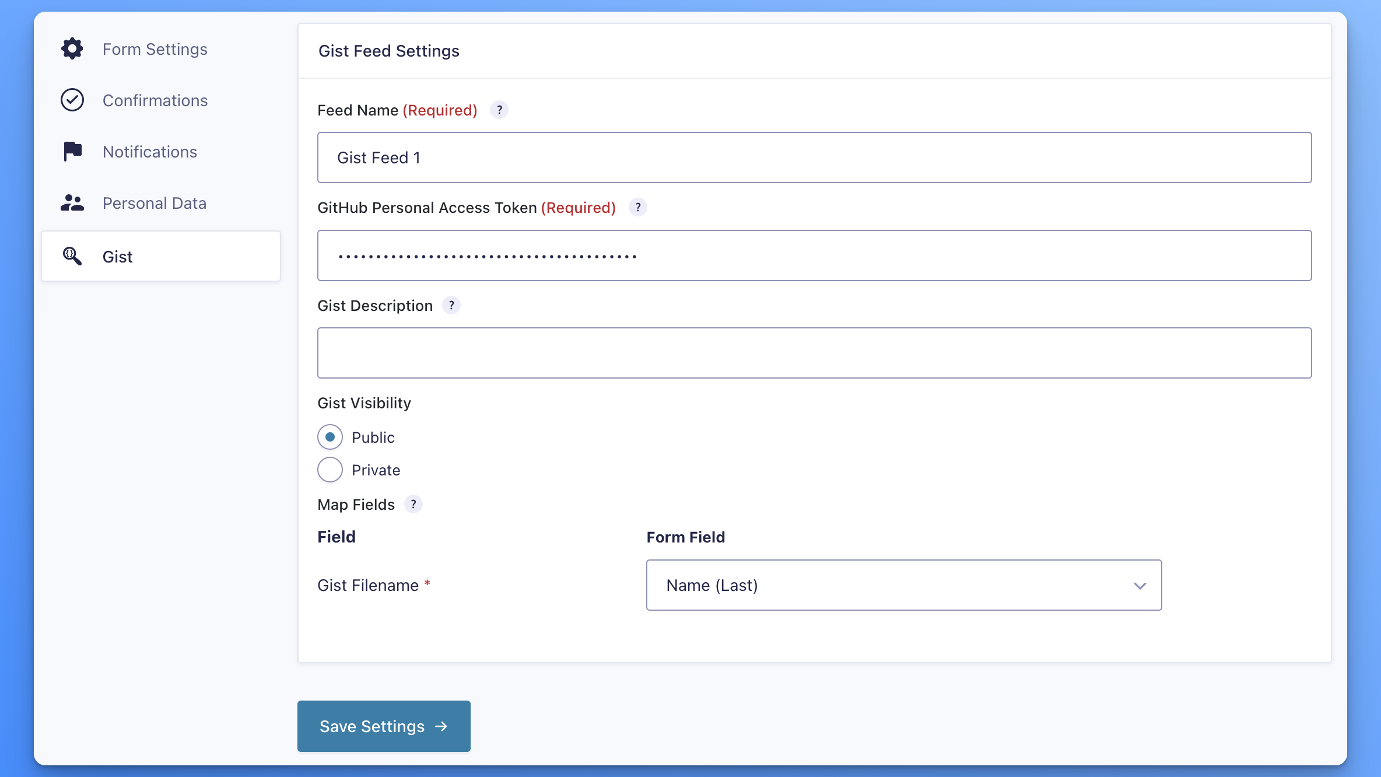Image resolution: width=1381 pixels, height=777 pixels.
Task: Select Private gist visibility
Action: pos(330,470)
